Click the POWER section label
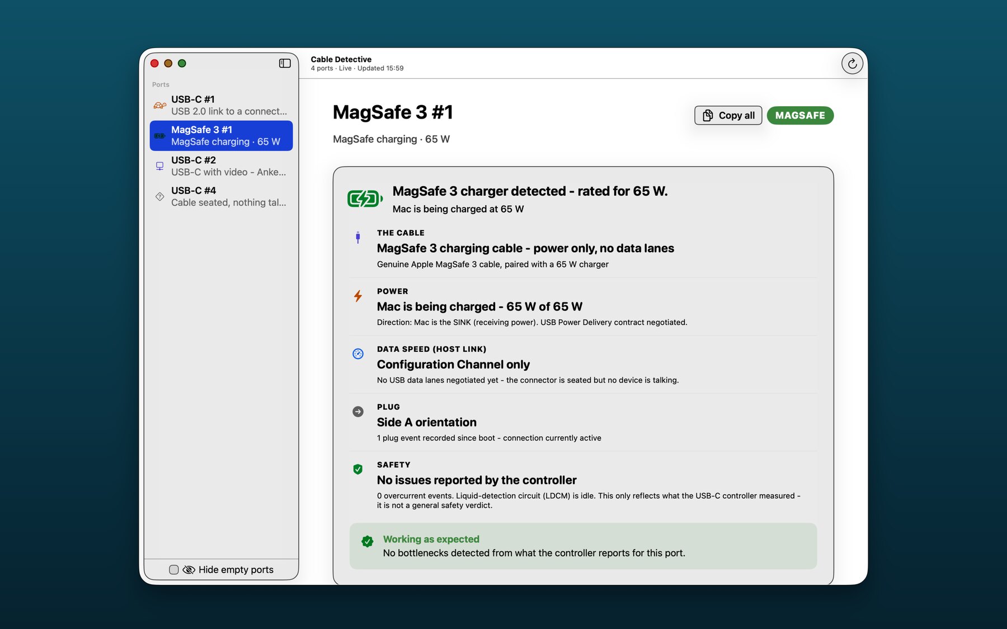The width and height of the screenshot is (1007, 629). [x=393, y=291]
